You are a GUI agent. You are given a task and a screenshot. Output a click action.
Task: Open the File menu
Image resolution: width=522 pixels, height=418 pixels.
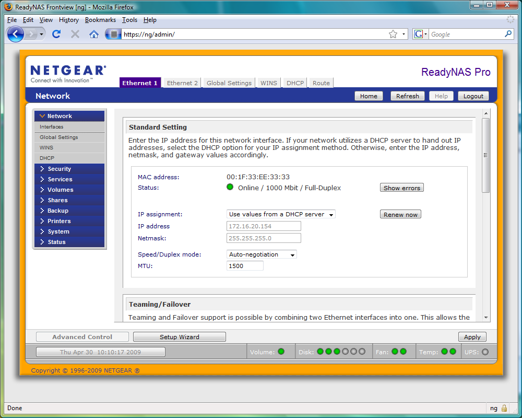click(12, 20)
